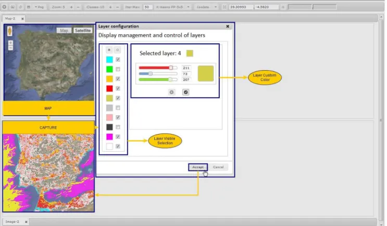Select the cyan layer color swatch
Screen dimensions: 387x226
pyautogui.click(x=109, y=60)
